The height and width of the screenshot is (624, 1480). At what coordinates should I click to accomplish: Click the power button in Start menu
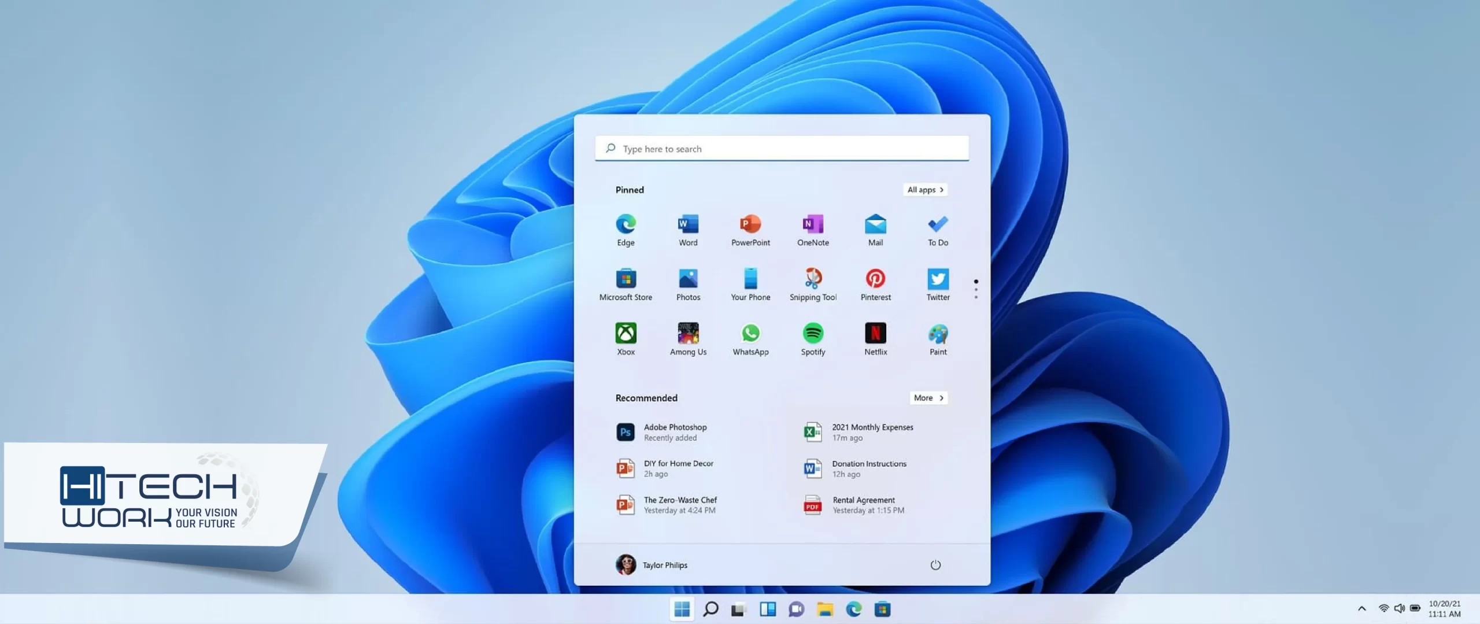pyautogui.click(x=935, y=565)
